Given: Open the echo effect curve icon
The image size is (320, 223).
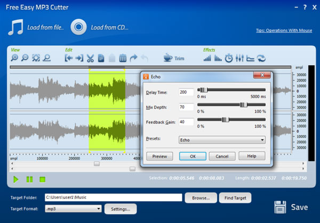Looking at the screenshot, I should coord(251,58).
